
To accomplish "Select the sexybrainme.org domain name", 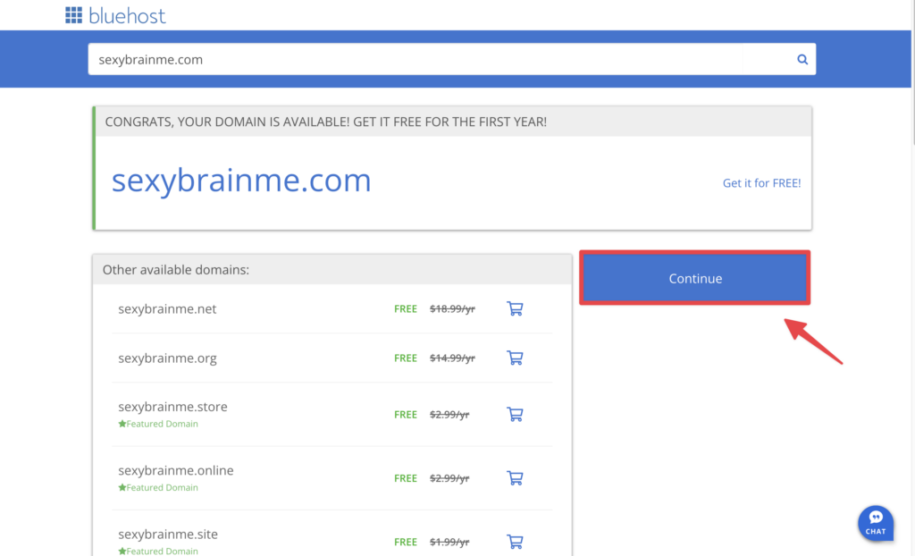I will coord(167,358).
